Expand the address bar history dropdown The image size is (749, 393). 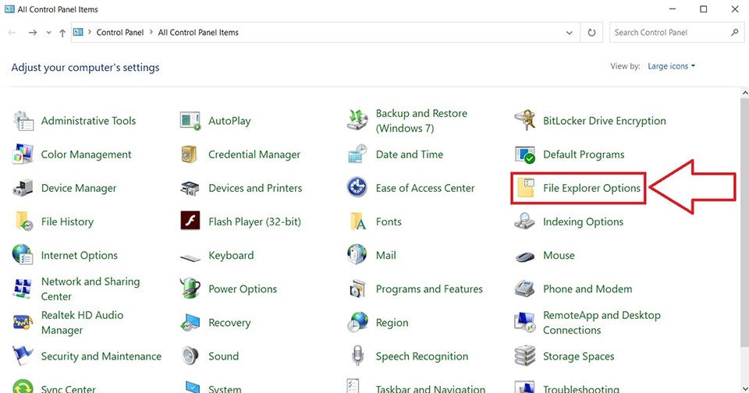(569, 33)
